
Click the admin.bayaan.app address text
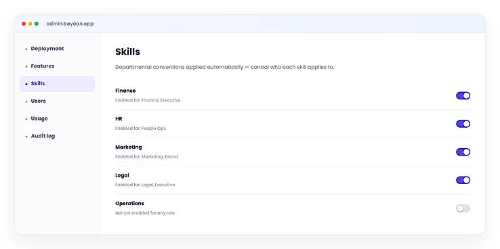coord(70,24)
